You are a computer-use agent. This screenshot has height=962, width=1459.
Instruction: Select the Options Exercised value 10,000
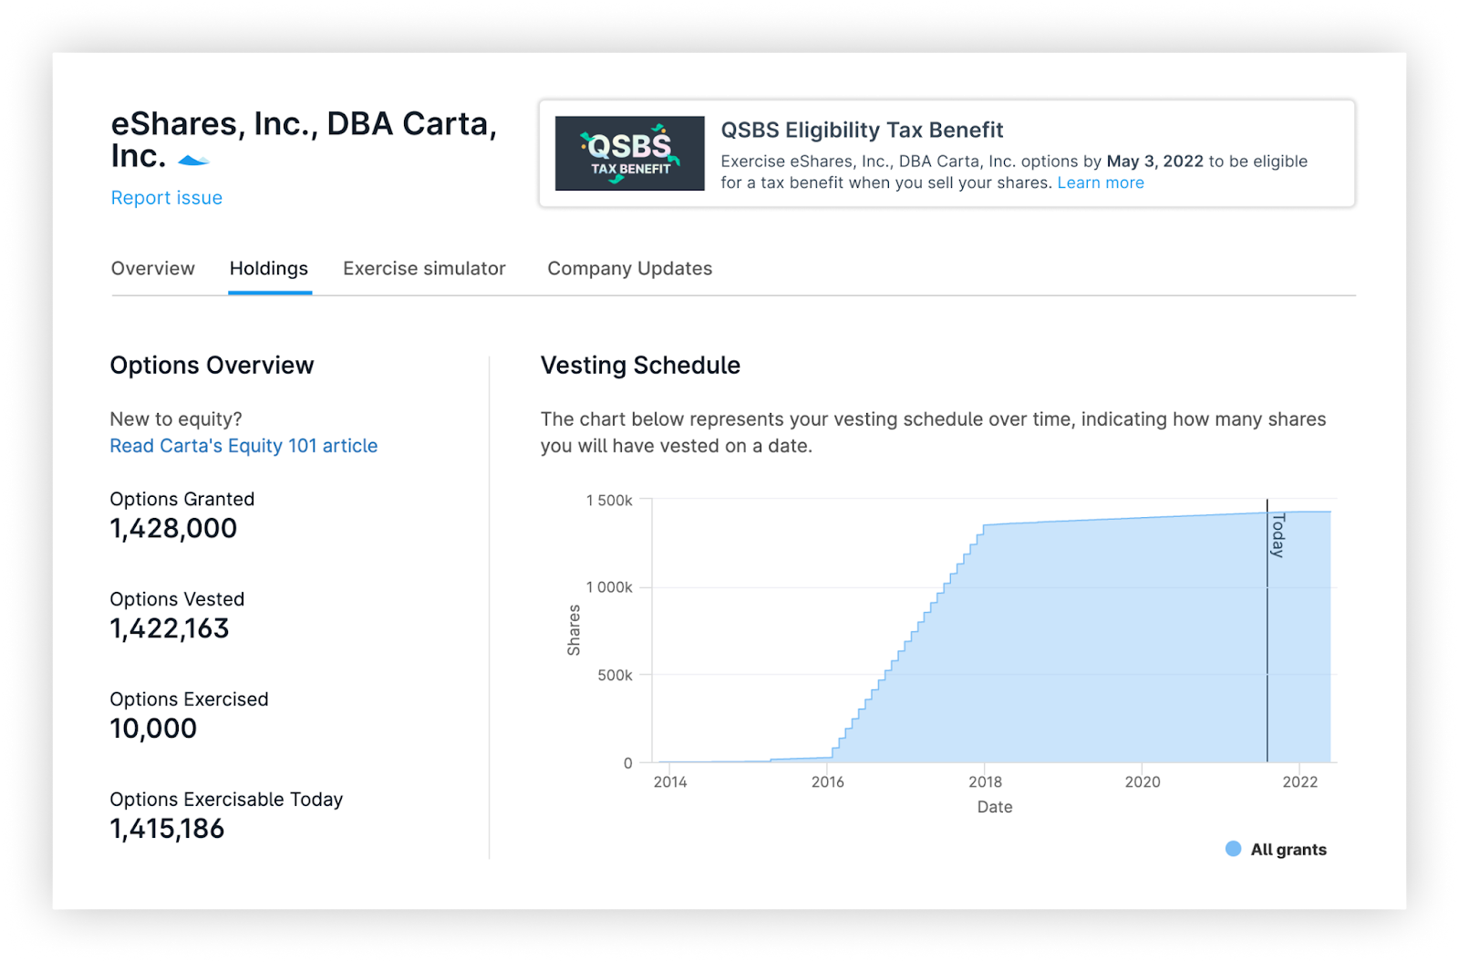(153, 729)
